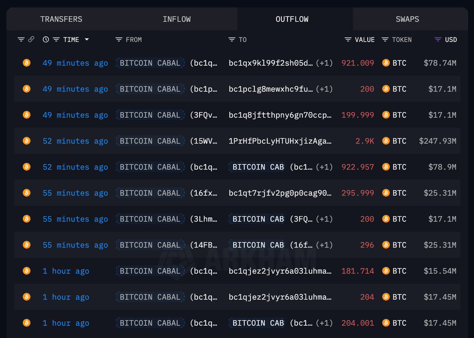Click BTC token icon in 295.999 row
474x338 pixels.
coord(386,193)
